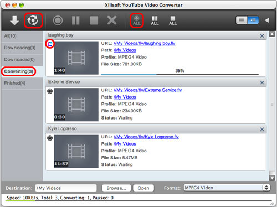Image resolution: width=277 pixels, height=207 pixels.
Task: Click the waiting status icon of Extreme Service
Action: coord(50,91)
